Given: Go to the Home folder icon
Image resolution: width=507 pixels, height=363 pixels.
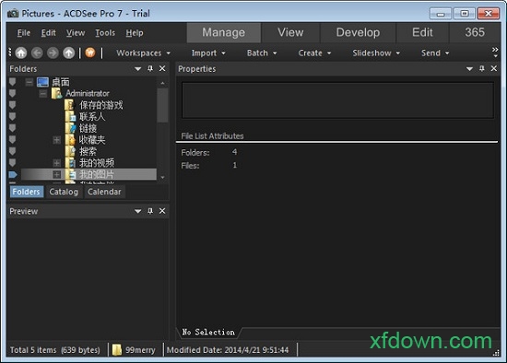Looking at the screenshot, I should click(x=21, y=53).
